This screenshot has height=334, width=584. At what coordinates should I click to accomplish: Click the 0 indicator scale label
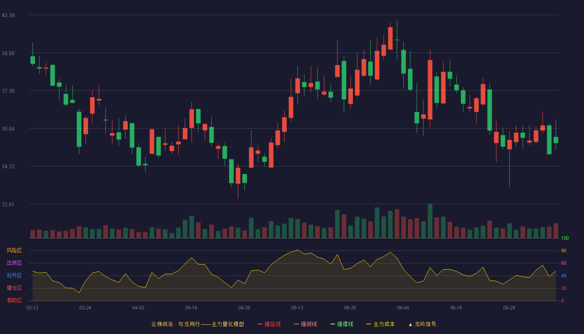click(562, 301)
